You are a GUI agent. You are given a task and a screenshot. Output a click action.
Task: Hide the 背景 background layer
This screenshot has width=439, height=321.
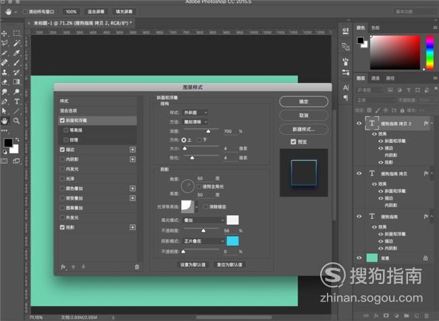359,258
